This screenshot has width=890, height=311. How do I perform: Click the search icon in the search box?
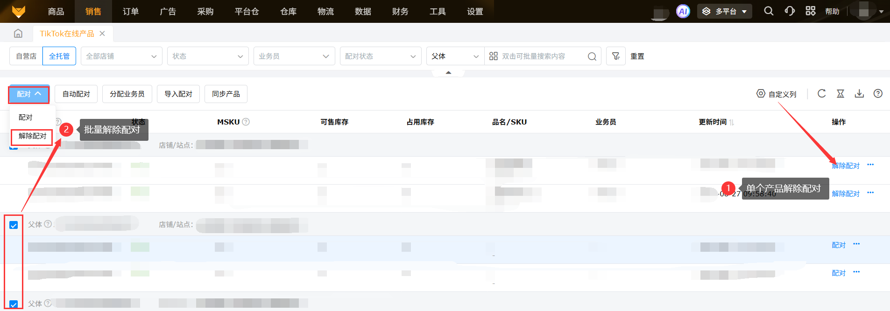click(592, 56)
